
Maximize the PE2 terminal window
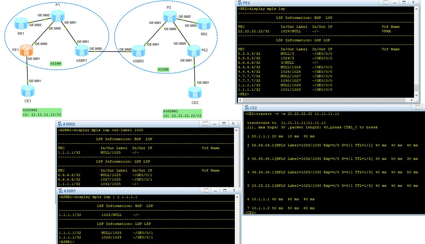click(404, 2)
